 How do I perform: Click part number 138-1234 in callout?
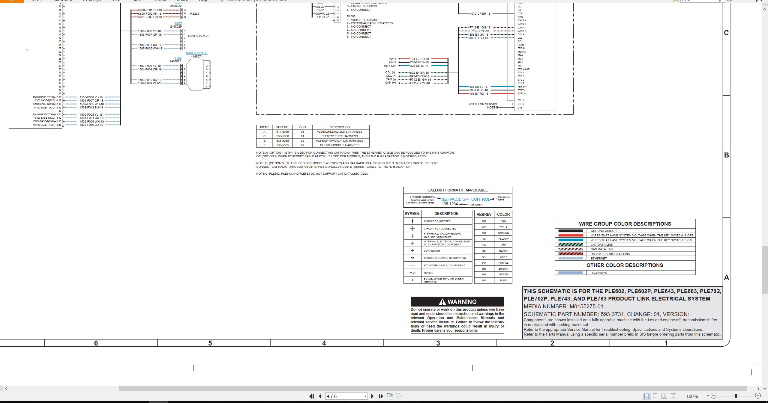pos(450,204)
